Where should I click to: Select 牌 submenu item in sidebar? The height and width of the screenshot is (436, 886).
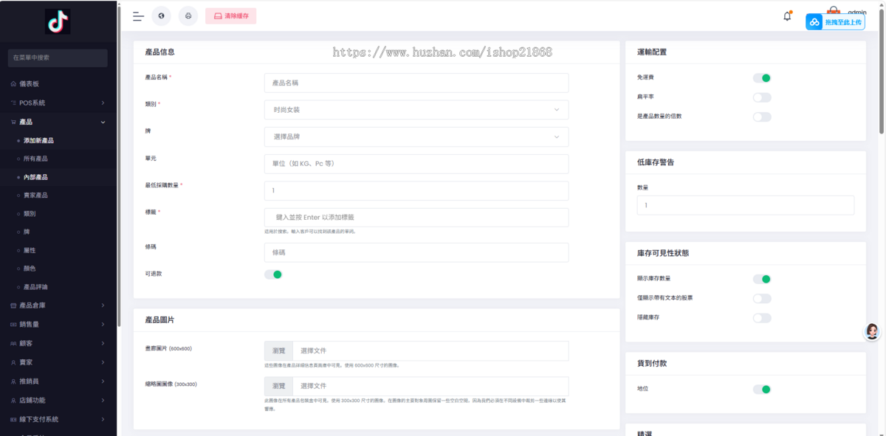pos(27,232)
